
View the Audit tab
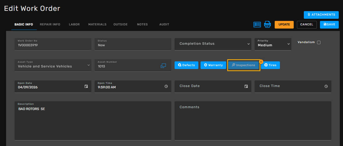pos(164,24)
